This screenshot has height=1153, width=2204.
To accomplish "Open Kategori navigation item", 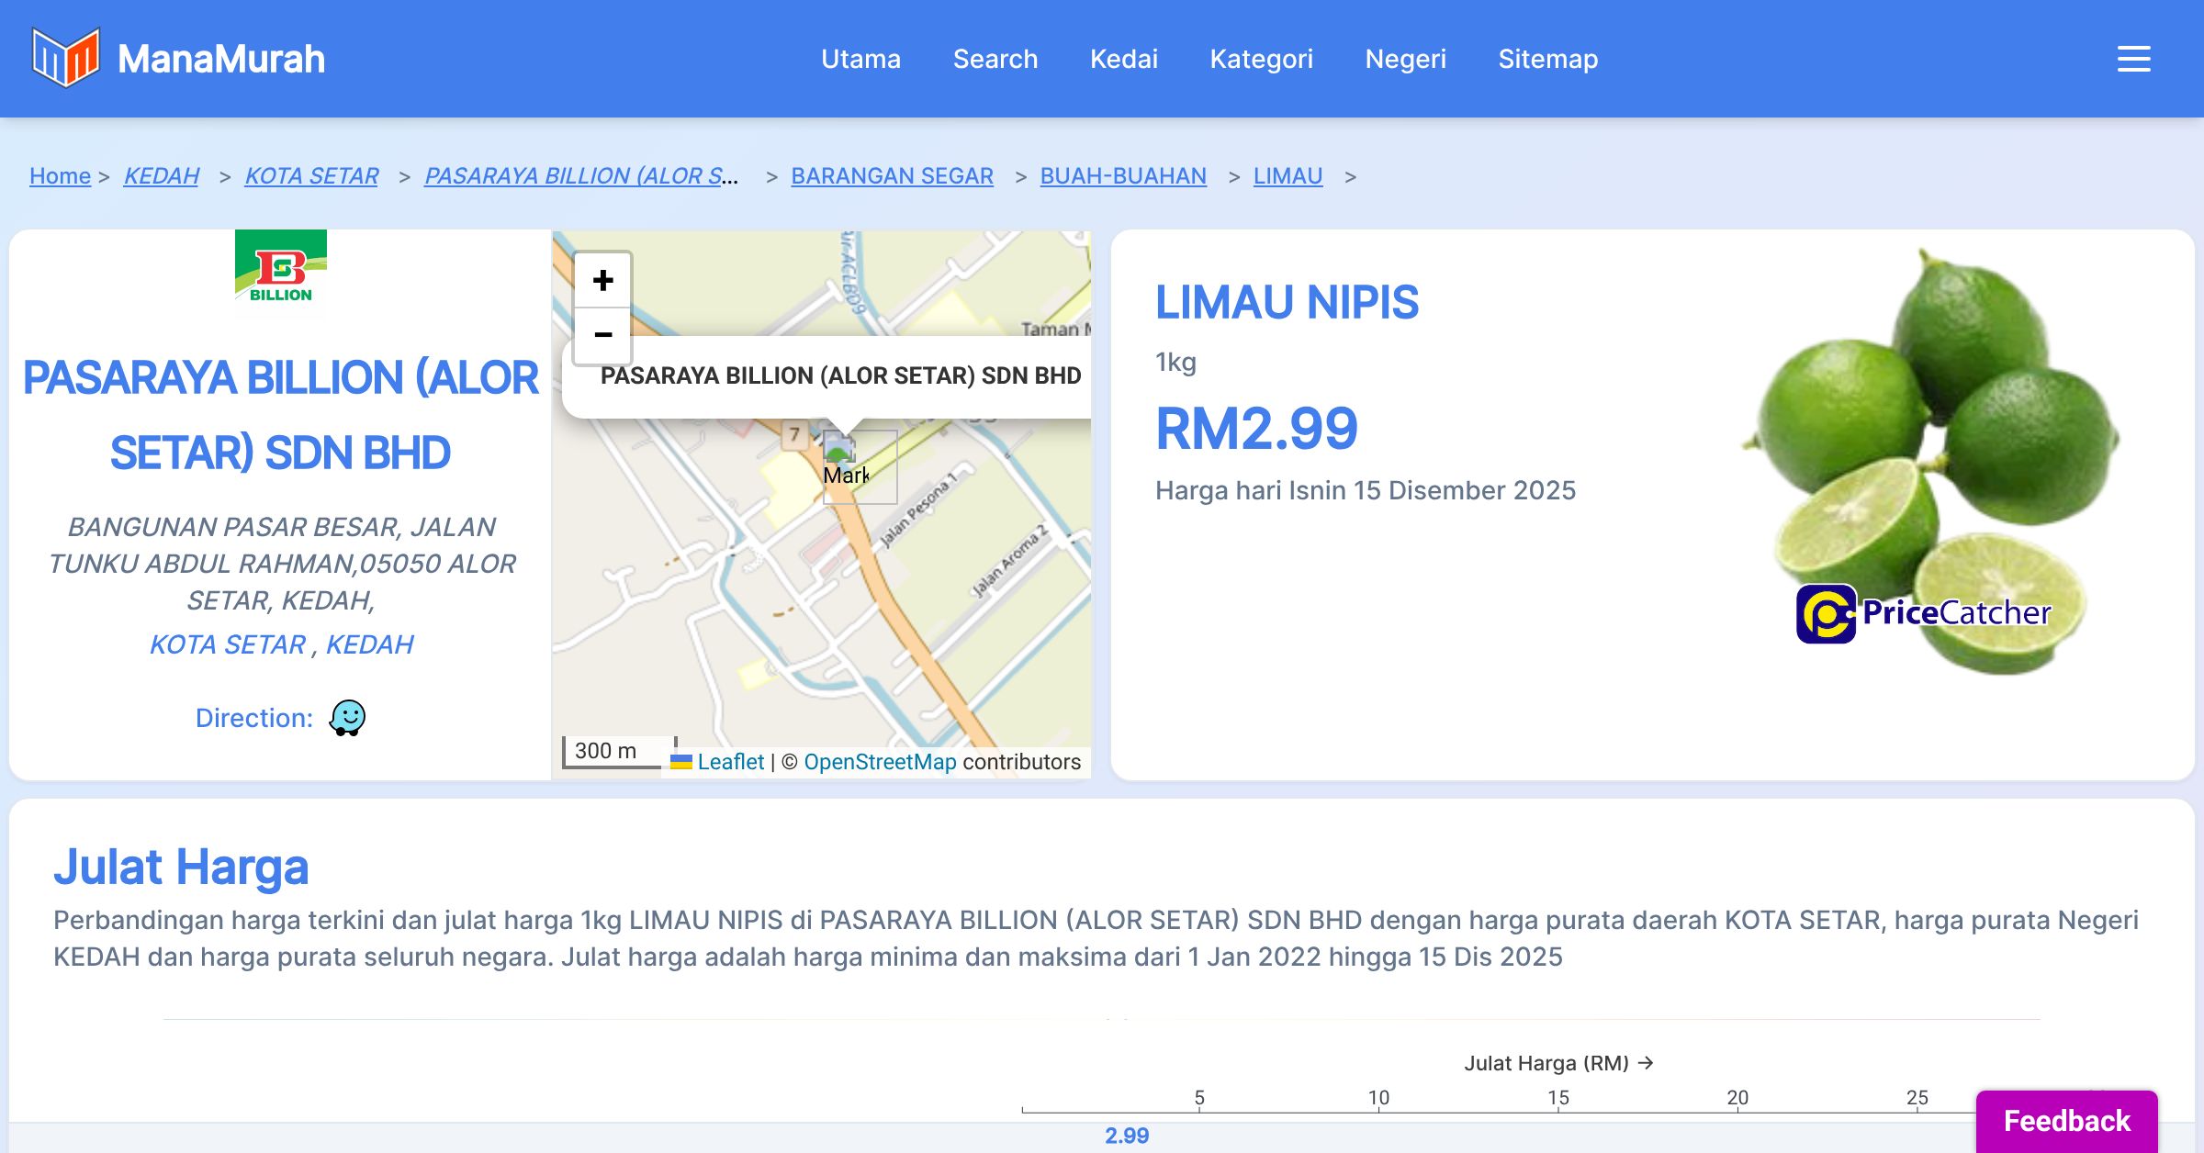I will [x=1261, y=59].
